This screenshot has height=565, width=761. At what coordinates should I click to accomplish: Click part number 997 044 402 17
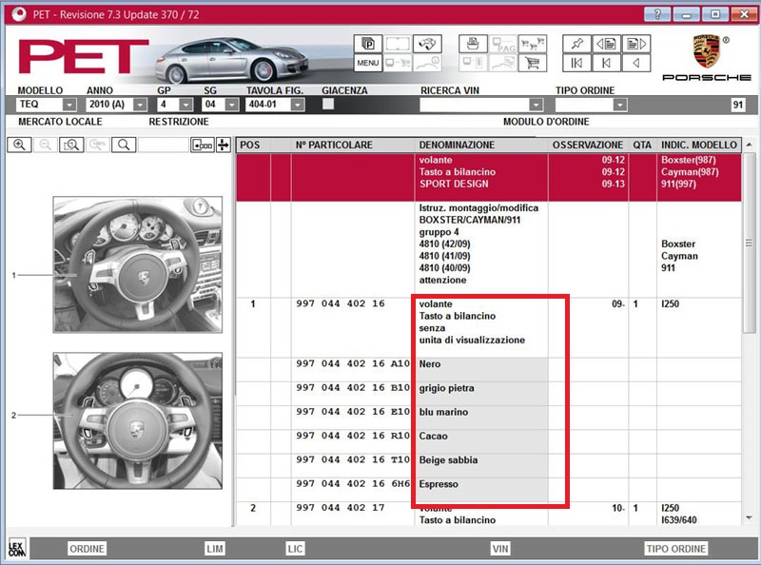point(341,508)
